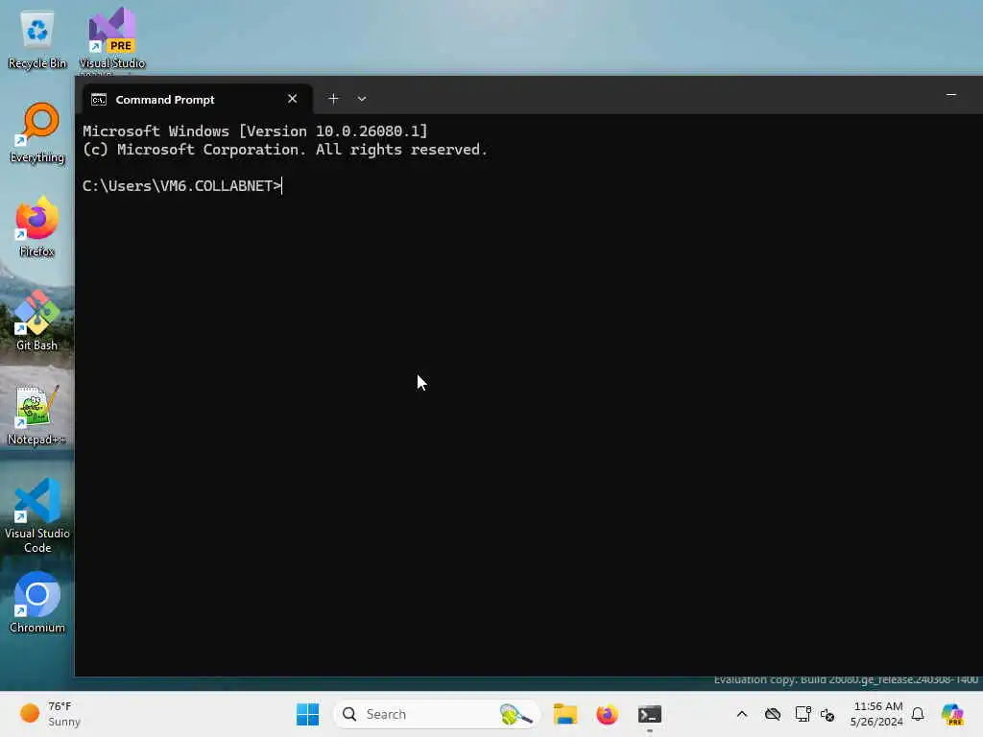Click the Microsoft Corporation copyright line
Screen dimensions: 983x737
click(285, 150)
